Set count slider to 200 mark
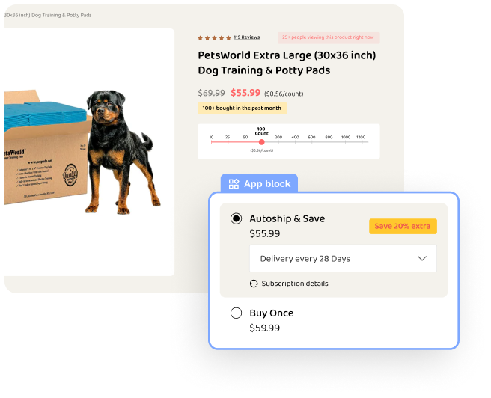The image size is (491, 398). click(278, 142)
